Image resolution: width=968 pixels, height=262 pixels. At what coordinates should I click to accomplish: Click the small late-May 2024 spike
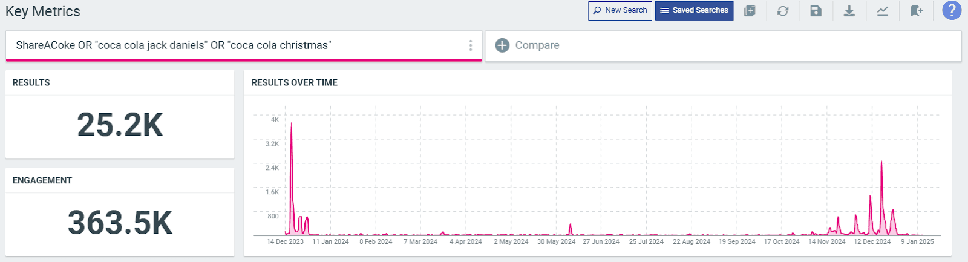pos(570,225)
